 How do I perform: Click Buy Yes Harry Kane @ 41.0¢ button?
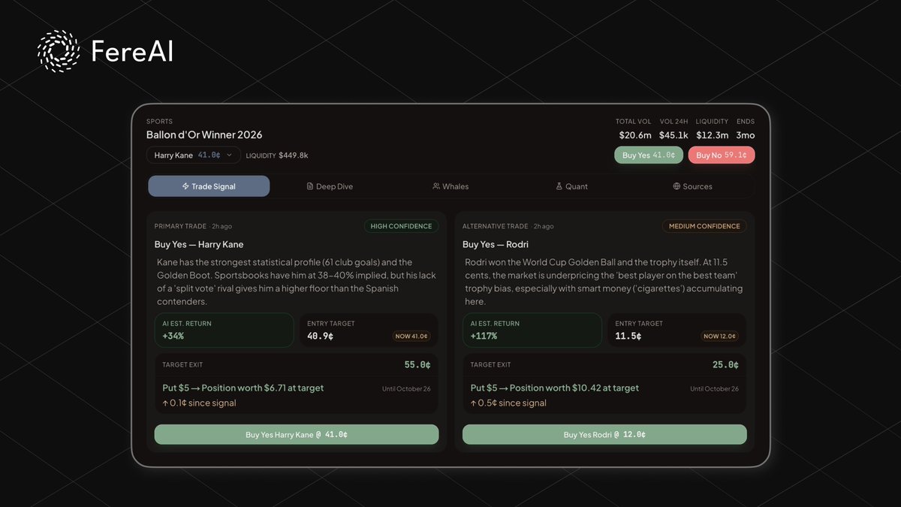297,435
